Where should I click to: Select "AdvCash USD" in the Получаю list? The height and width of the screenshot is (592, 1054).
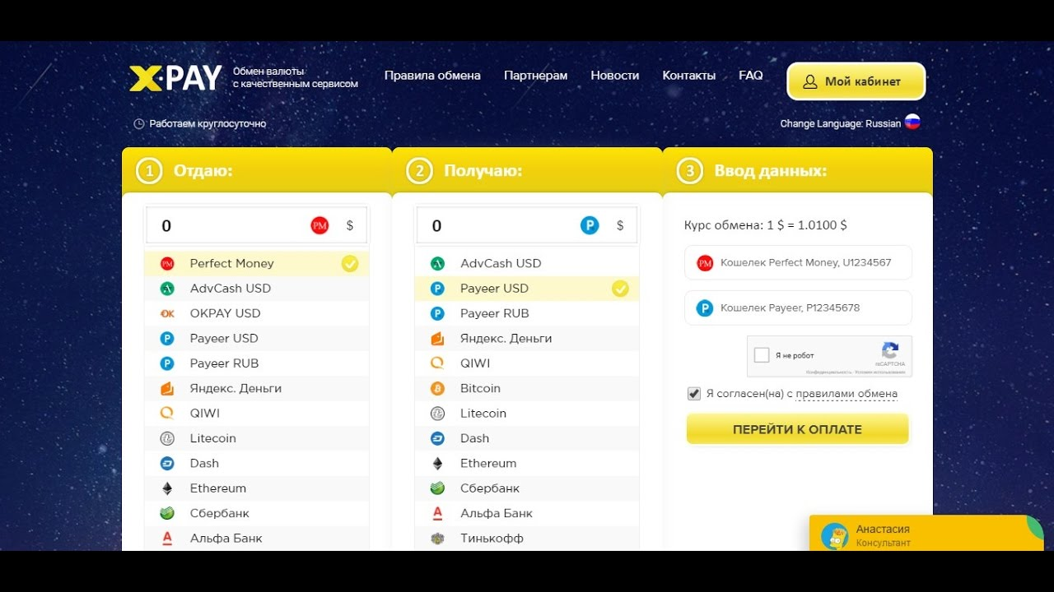point(527,264)
